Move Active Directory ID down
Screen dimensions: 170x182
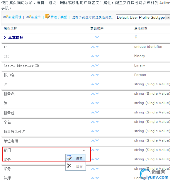click(x=97, y=65)
